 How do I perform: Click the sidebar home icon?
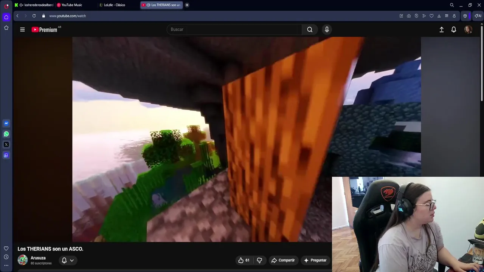[6, 17]
